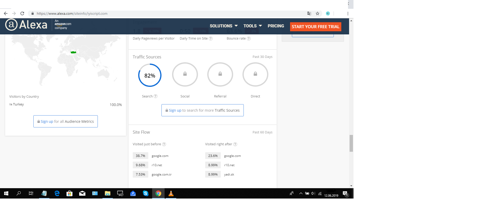Click START YOUR FREE TRIAL button
Viewport: 487px width, 213px height.
[315, 27]
